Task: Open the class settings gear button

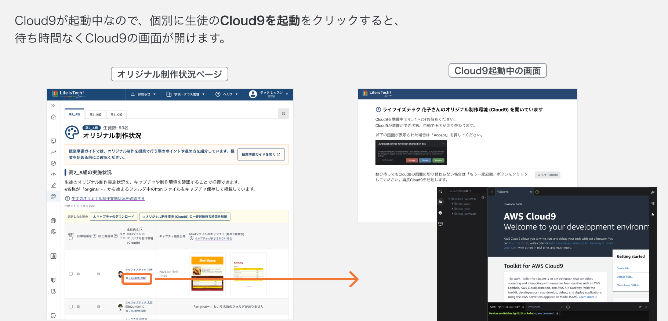Action: pyautogui.click(x=283, y=114)
